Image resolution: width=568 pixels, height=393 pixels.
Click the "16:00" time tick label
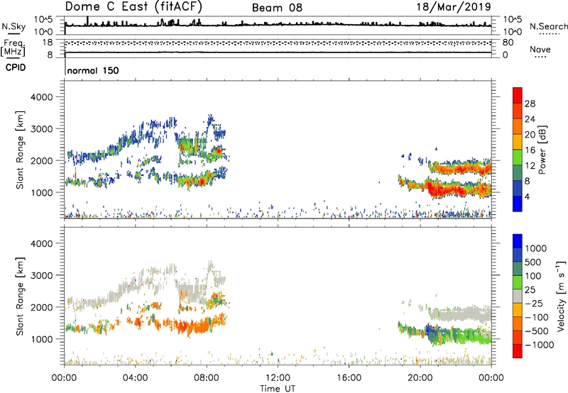pos(349,378)
